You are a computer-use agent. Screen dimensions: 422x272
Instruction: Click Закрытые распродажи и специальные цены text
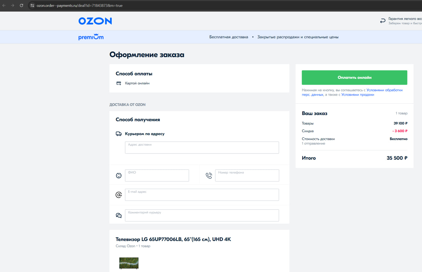click(x=298, y=37)
